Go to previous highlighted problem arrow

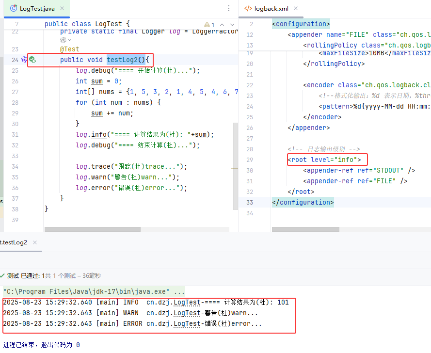point(222,25)
